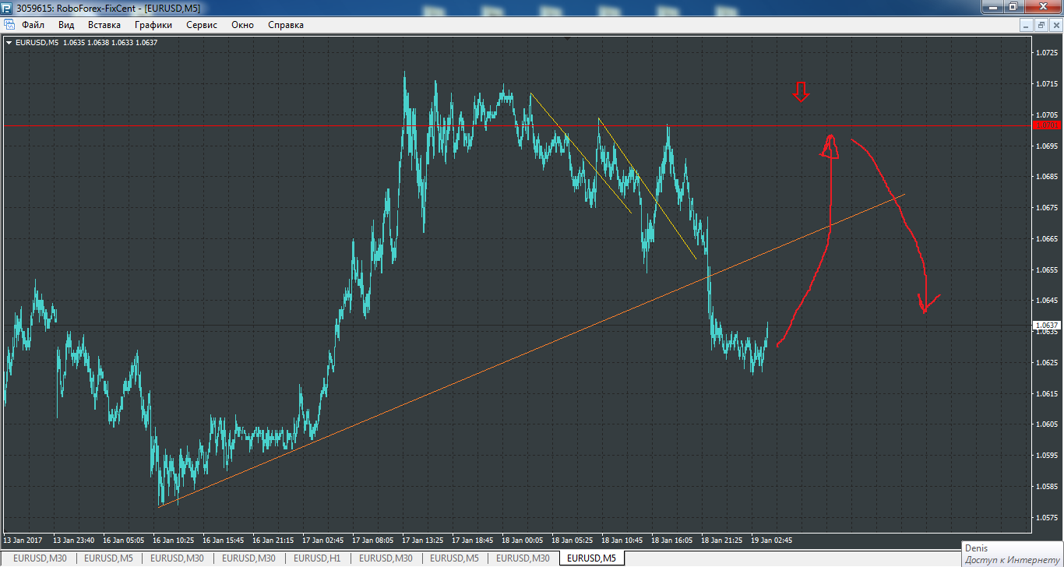Click the '19 Jan 02:45' time label
This screenshot has width=1064, height=567.
click(x=771, y=540)
